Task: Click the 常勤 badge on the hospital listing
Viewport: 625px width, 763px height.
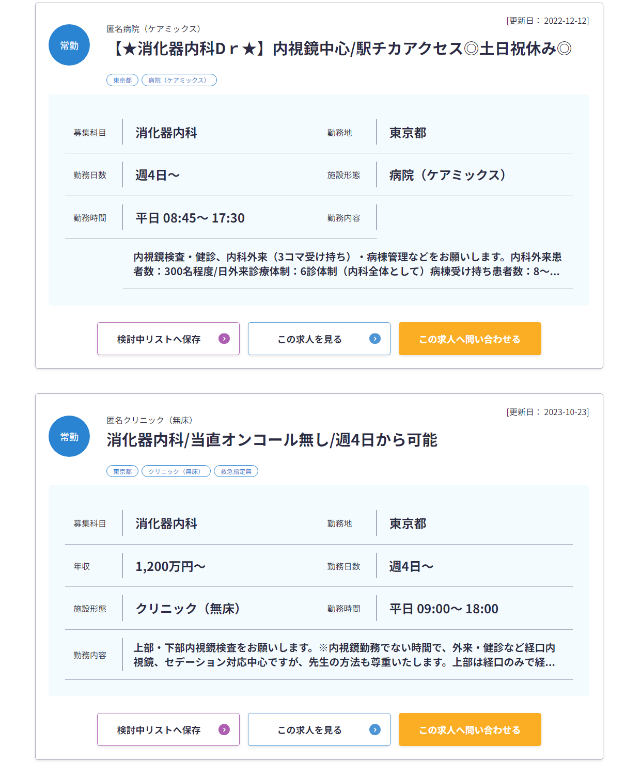Action: [x=69, y=45]
